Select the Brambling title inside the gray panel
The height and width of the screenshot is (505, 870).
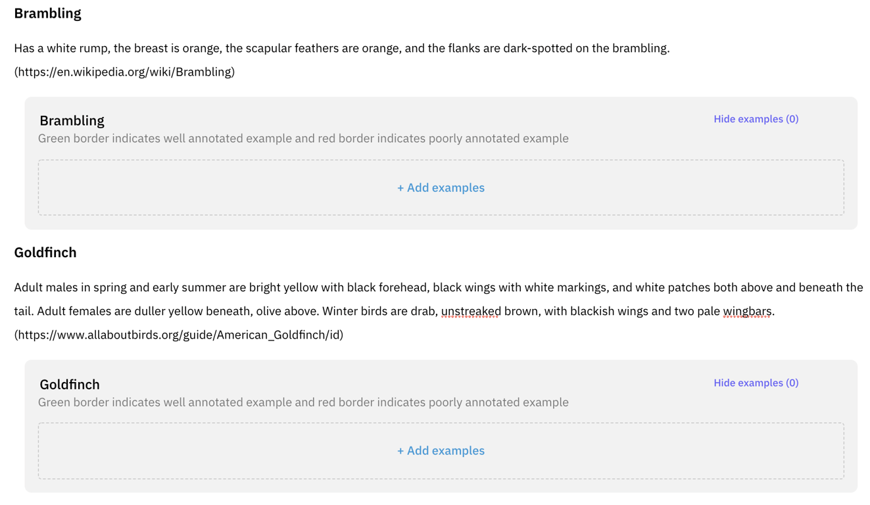72,120
